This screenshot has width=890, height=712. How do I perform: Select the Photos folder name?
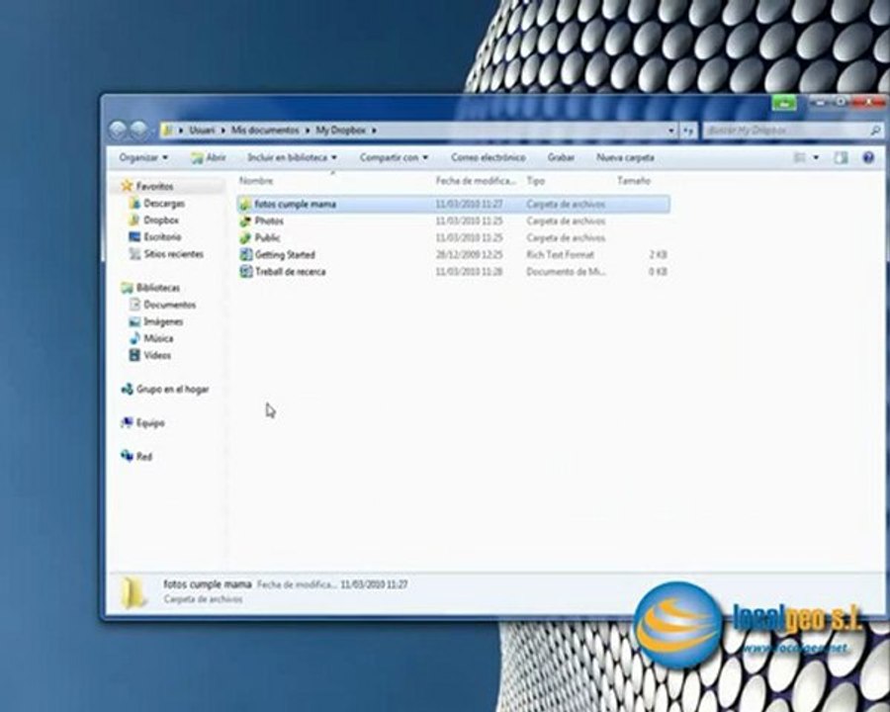(x=269, y=221)
